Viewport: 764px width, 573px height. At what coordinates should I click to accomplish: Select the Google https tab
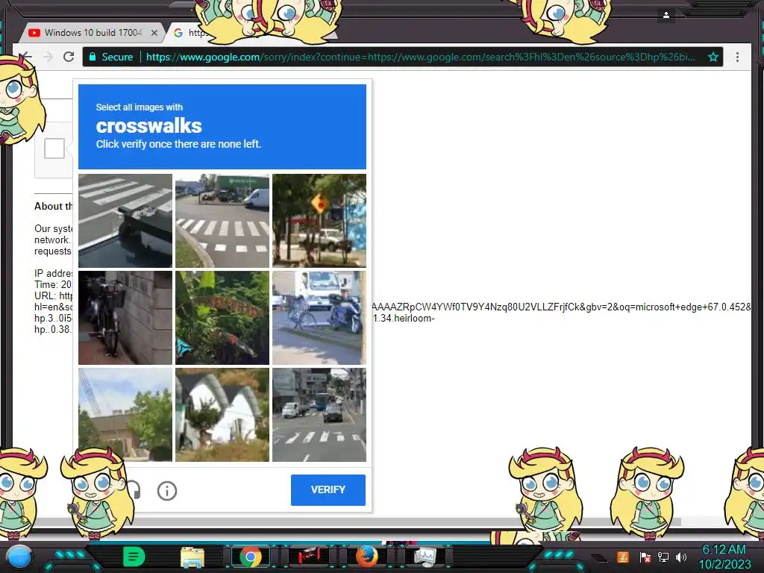190,33
